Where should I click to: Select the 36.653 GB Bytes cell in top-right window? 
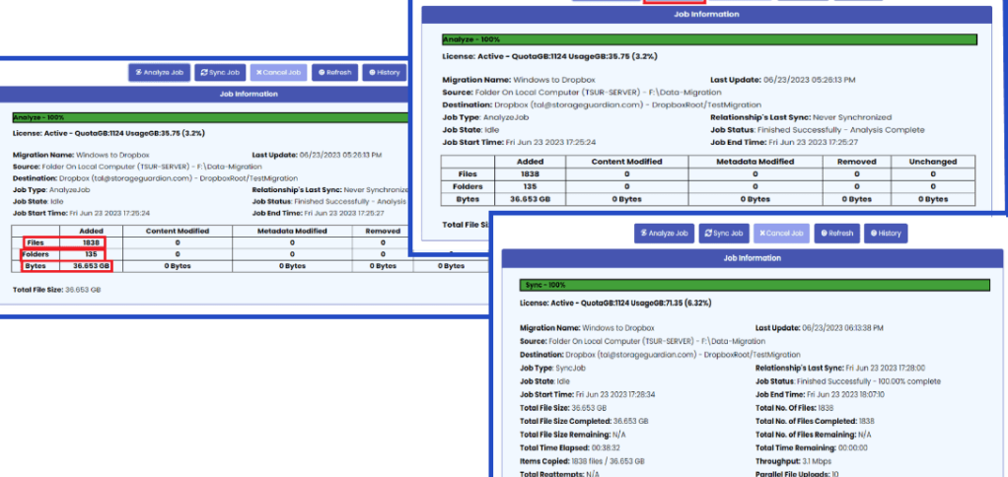click(530, 200)
